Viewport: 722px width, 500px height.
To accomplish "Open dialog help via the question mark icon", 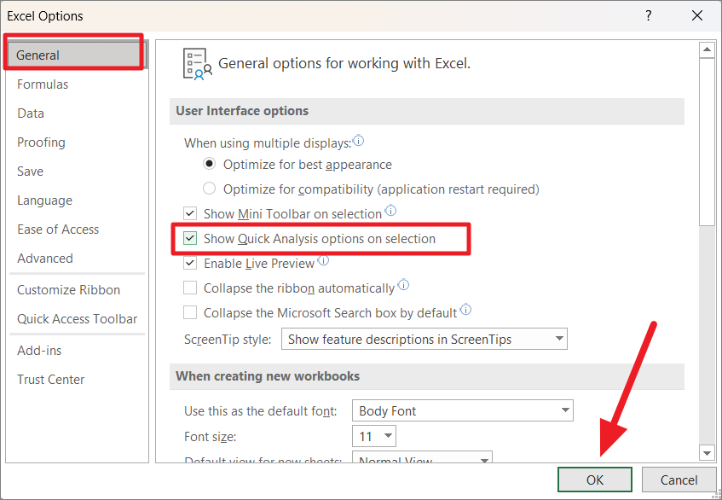I will coord(648,15).
